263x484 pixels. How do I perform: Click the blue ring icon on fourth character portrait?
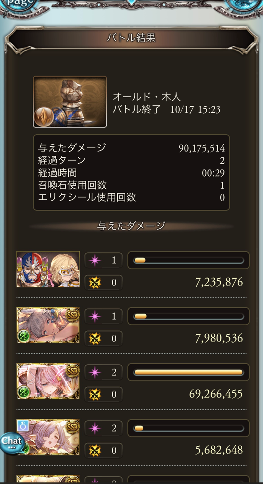[x=23, y=426]
